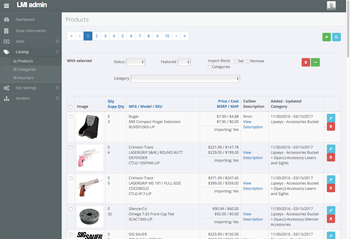Viewport: 350px width, 239px height.
Task: Jump to the last page of products
Action: tap(185, 36)
